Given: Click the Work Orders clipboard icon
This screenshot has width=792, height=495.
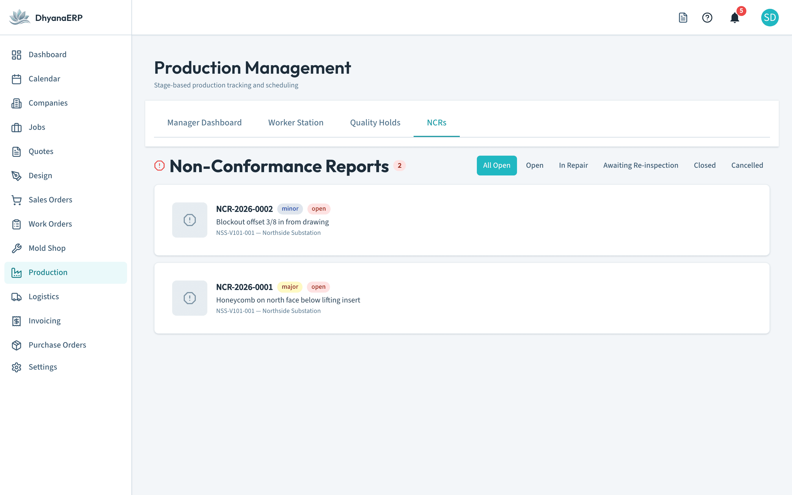Looking at the screenshot, I should [16, 224].
